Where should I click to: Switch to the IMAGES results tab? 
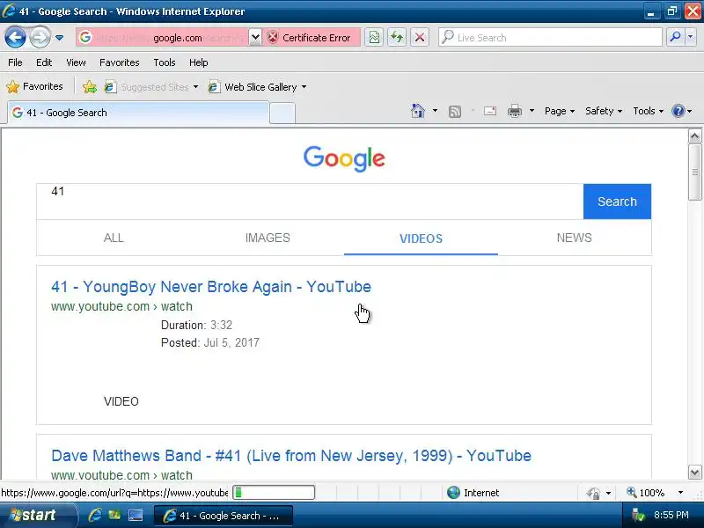[x=268, y=238]
